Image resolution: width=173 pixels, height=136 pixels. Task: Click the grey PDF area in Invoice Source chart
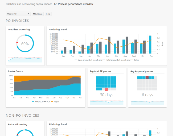click(x=44, y=84)
